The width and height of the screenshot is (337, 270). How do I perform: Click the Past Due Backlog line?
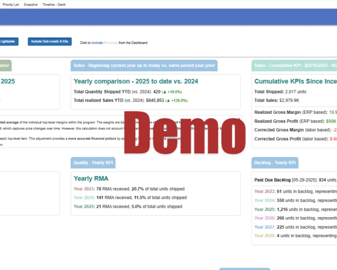click(295, 180)
